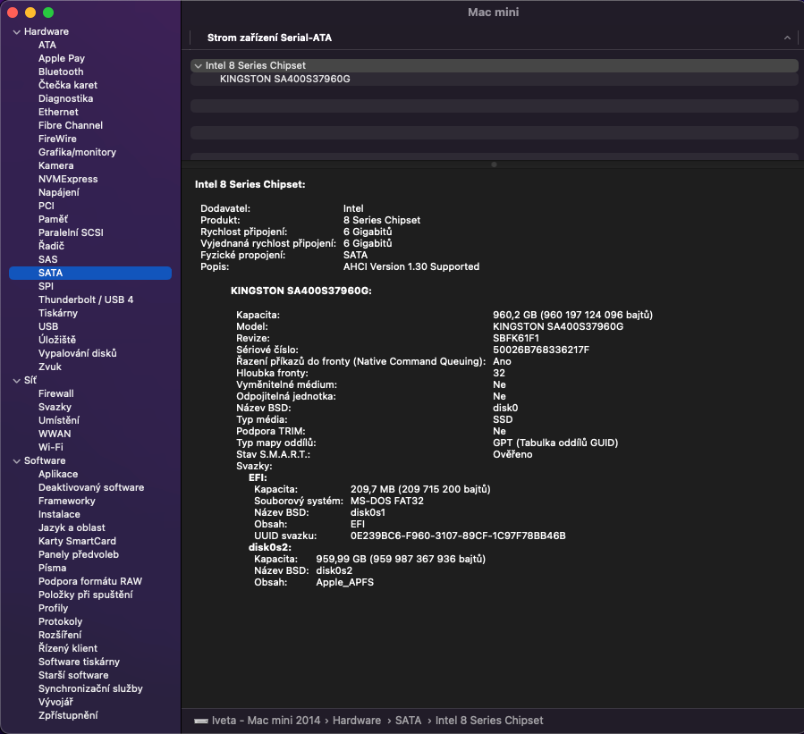Open Apple Pay sidebar item
804x734 pixels.
click(x=62, y=58)
